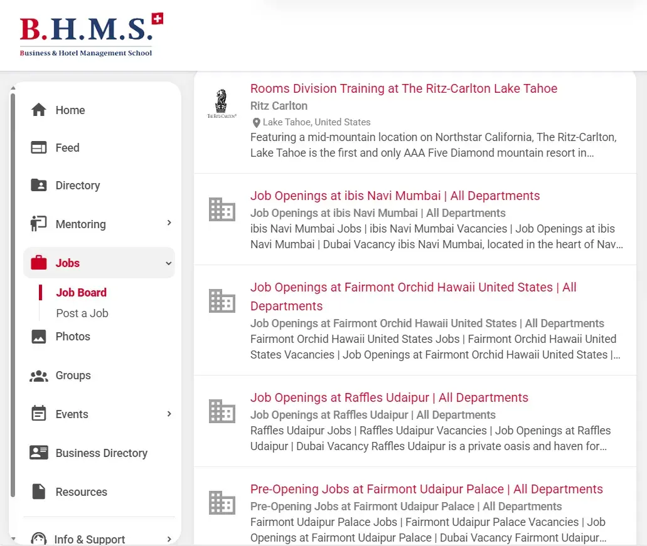Viewport: 647px width, 546px height.
Task: Open Job Openings at Raffles Udaipur link
Action: (x=389, y=397)
